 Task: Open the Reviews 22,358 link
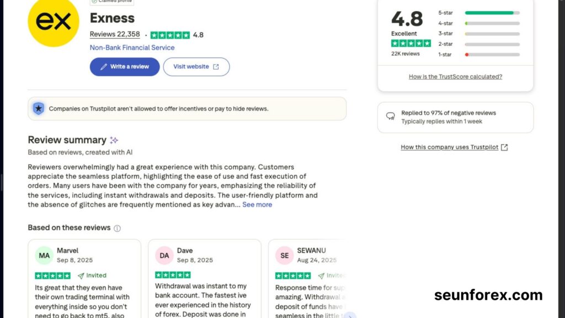[x=115, y=34]
